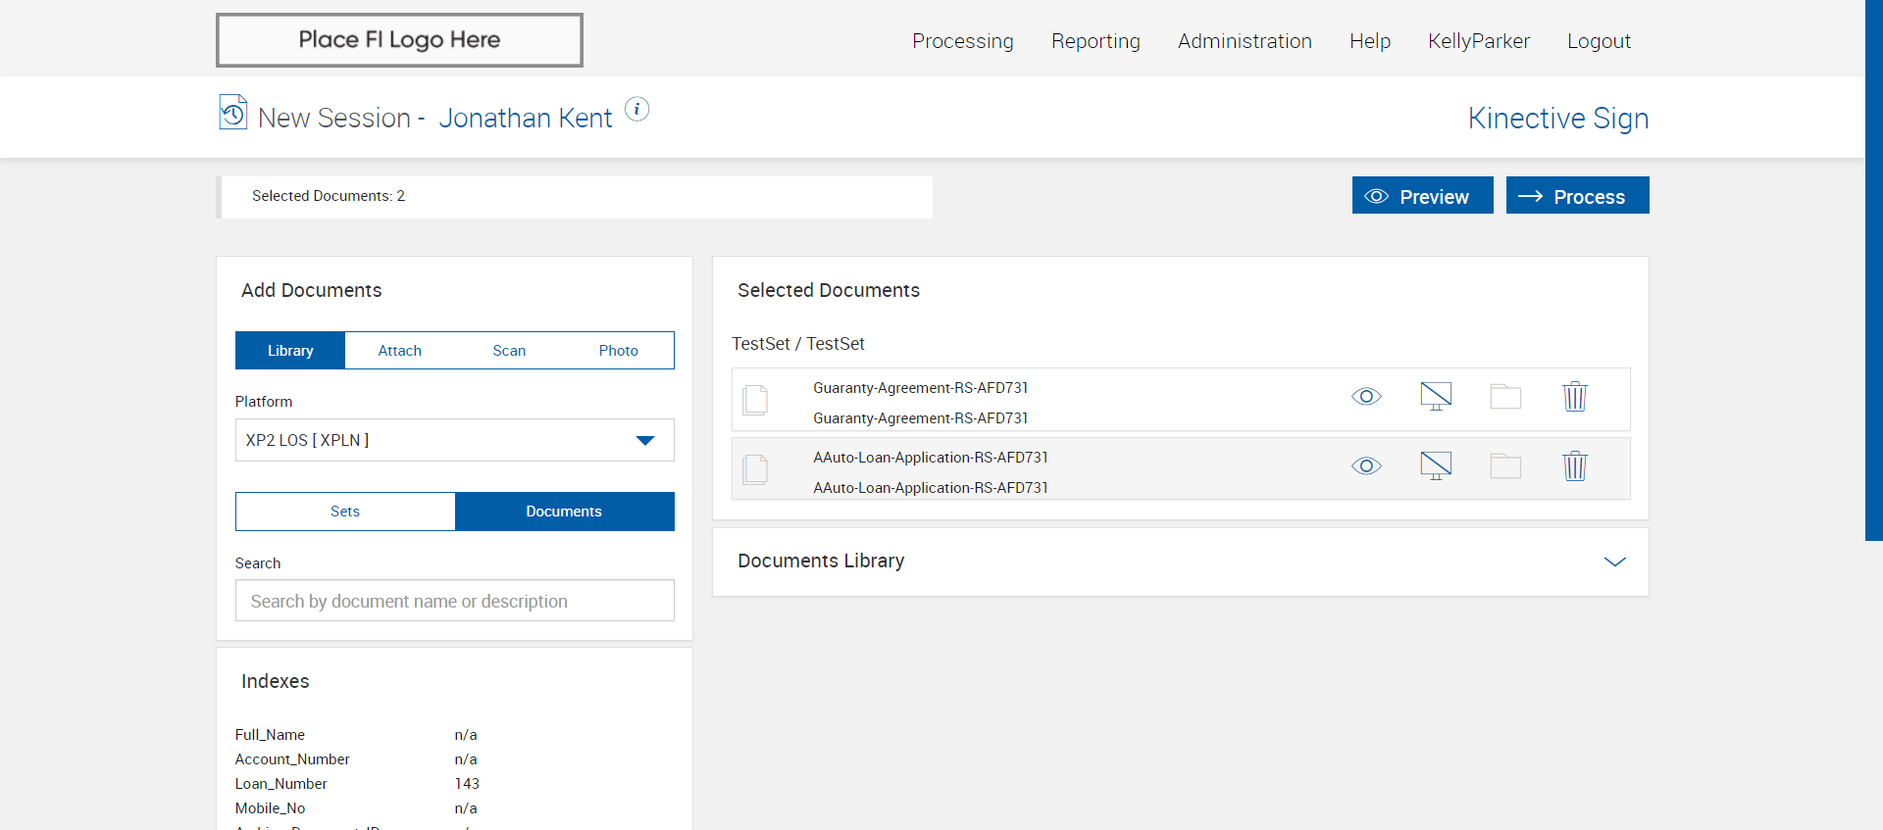Click the info icon beside Jonathan Kent
Viewport: 1883px width, 830px height.
tap(636, 109)
